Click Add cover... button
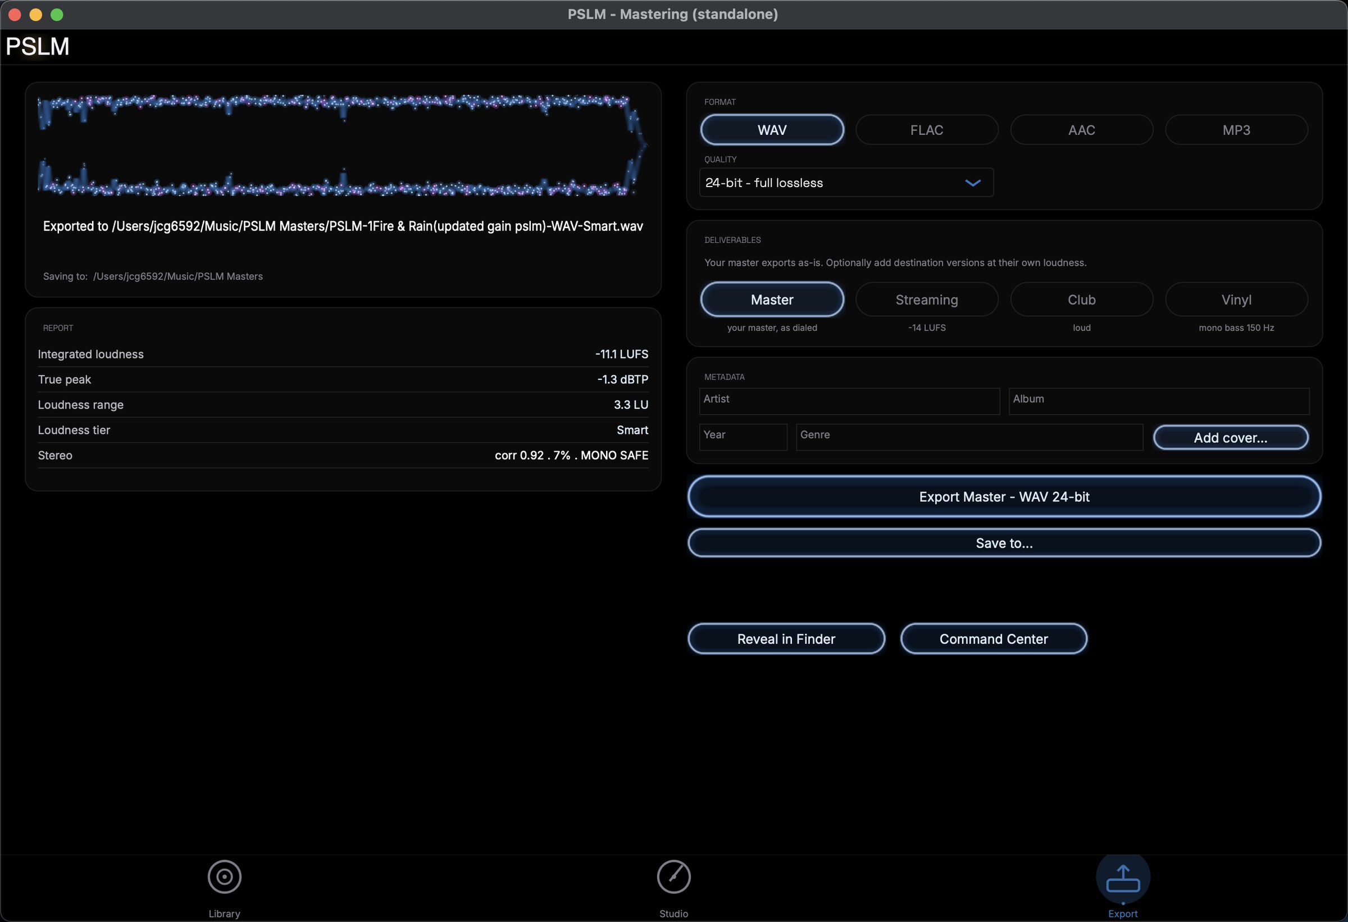Screen dimensions: 1348x922 1230,438
